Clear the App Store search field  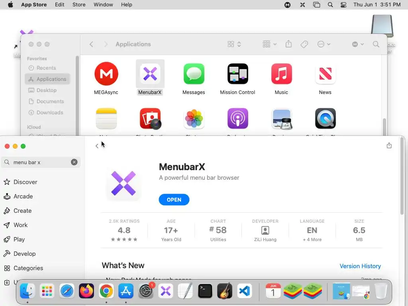tap(74, 162)
